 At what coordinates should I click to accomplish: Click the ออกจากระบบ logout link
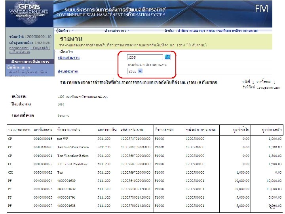(x=19, y=48)
